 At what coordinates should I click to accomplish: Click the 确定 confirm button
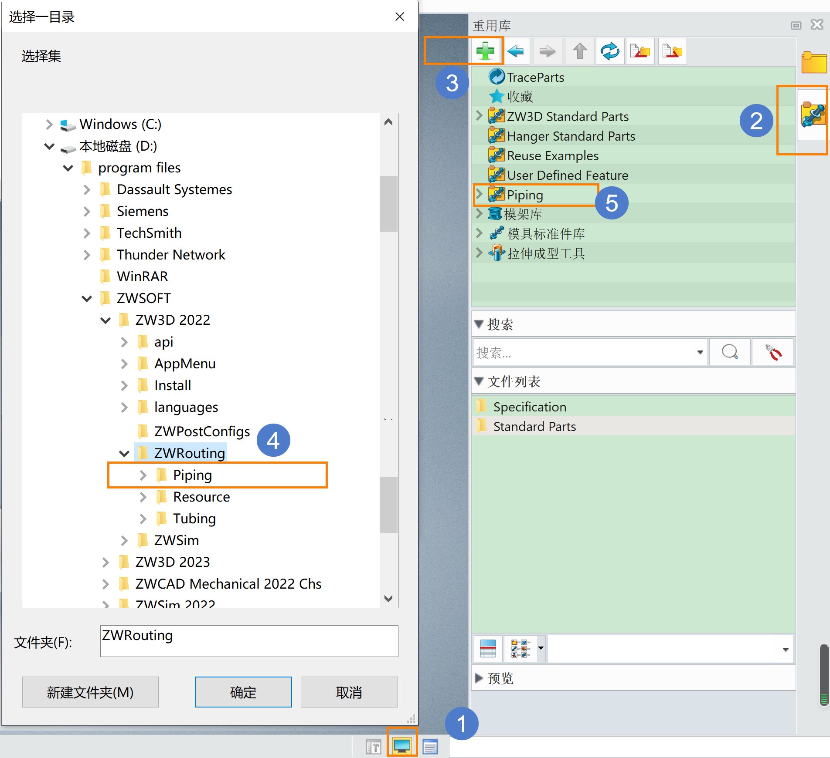click(x=243, y=692)
